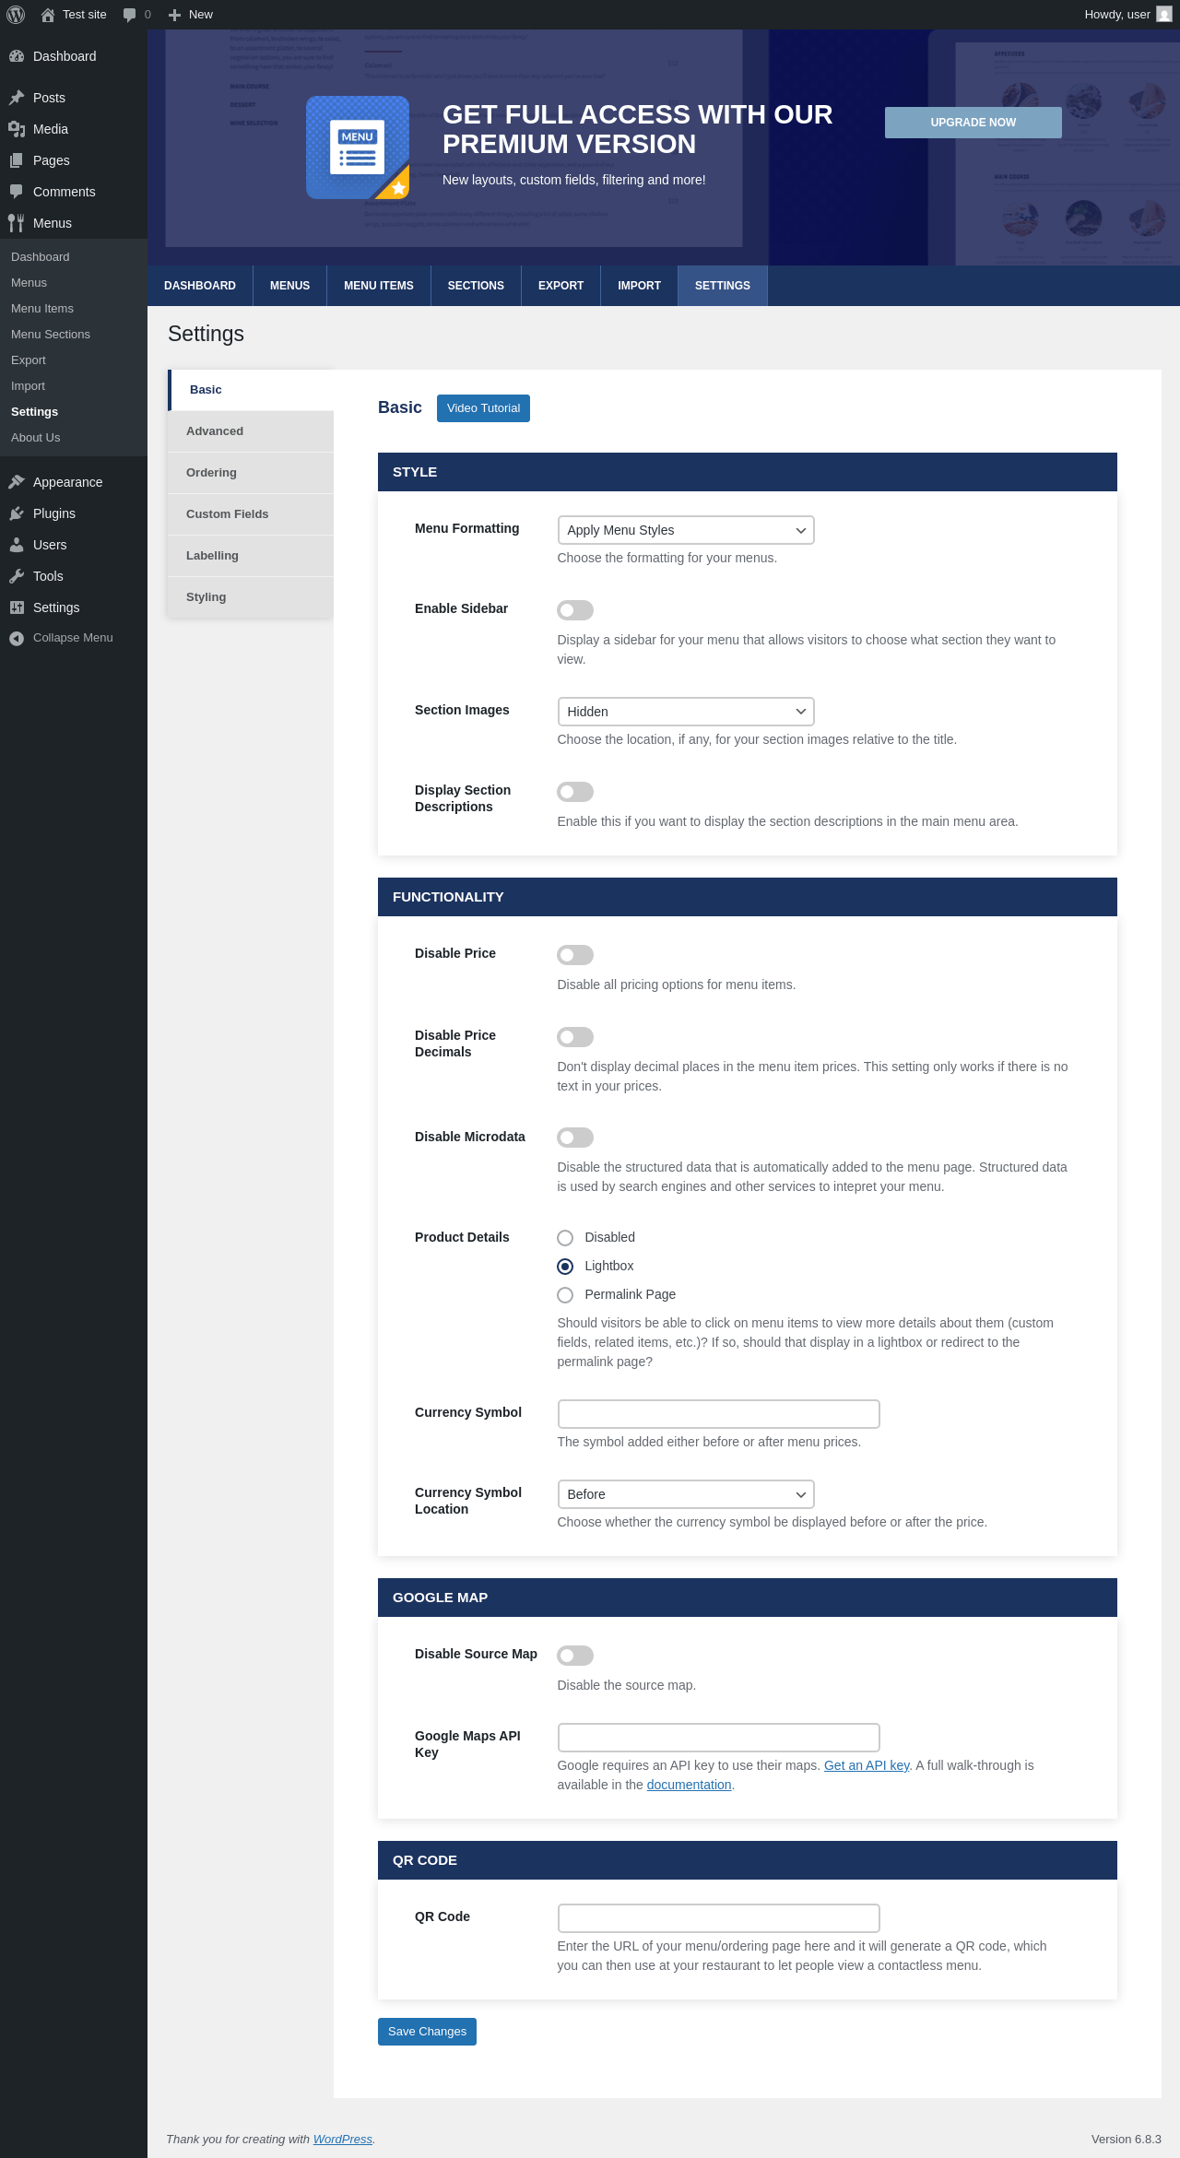The image size is (1180, 2158).
Task: Click the plus New icon in admin bar
Action: 174,15
